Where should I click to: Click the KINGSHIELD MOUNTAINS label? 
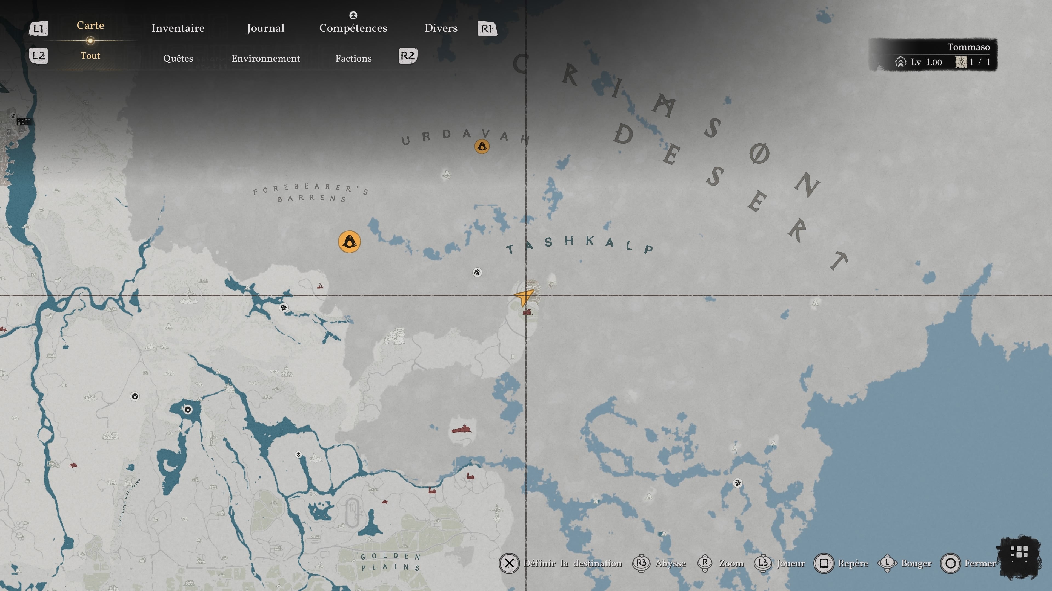pyautogui.click(x=129, y=502)
